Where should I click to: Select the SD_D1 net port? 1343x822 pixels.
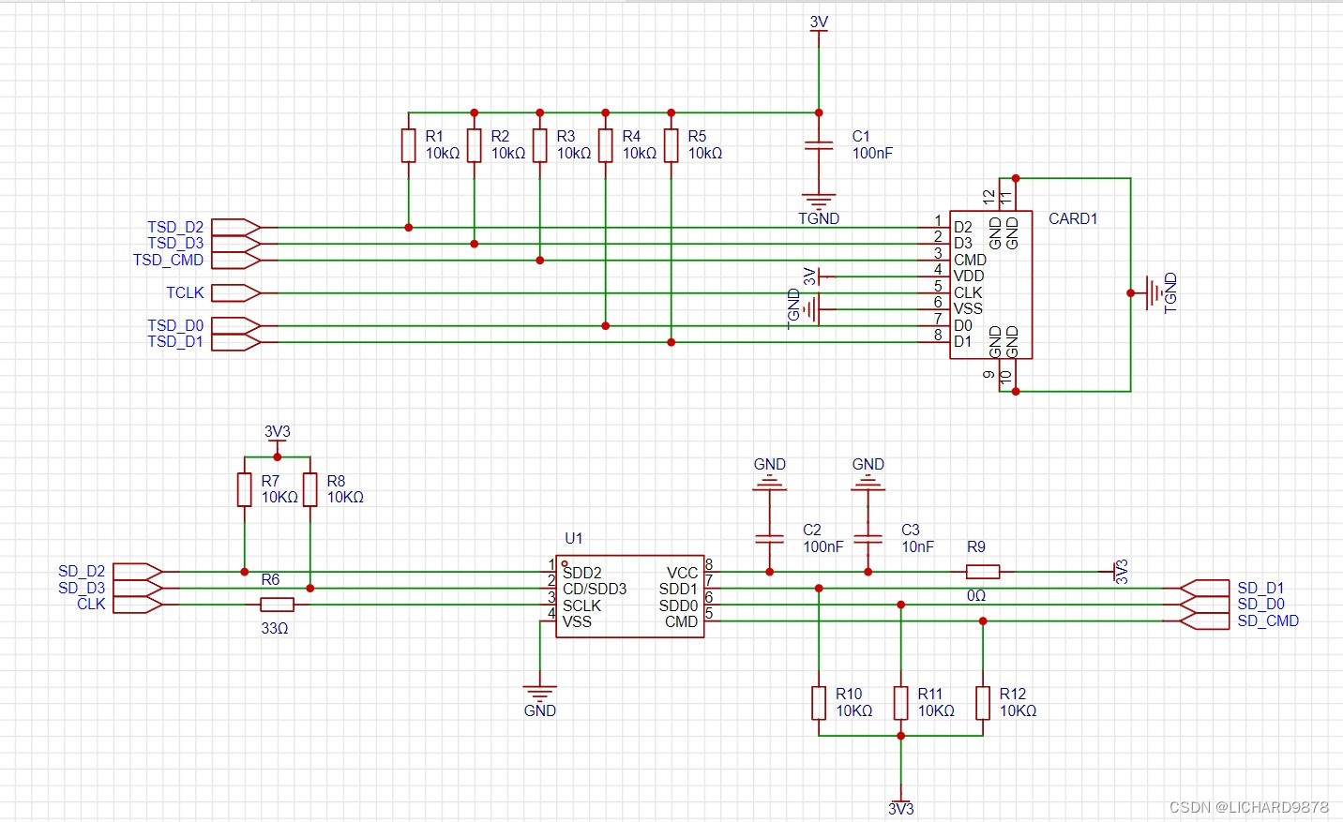(x=1203, y=588)
